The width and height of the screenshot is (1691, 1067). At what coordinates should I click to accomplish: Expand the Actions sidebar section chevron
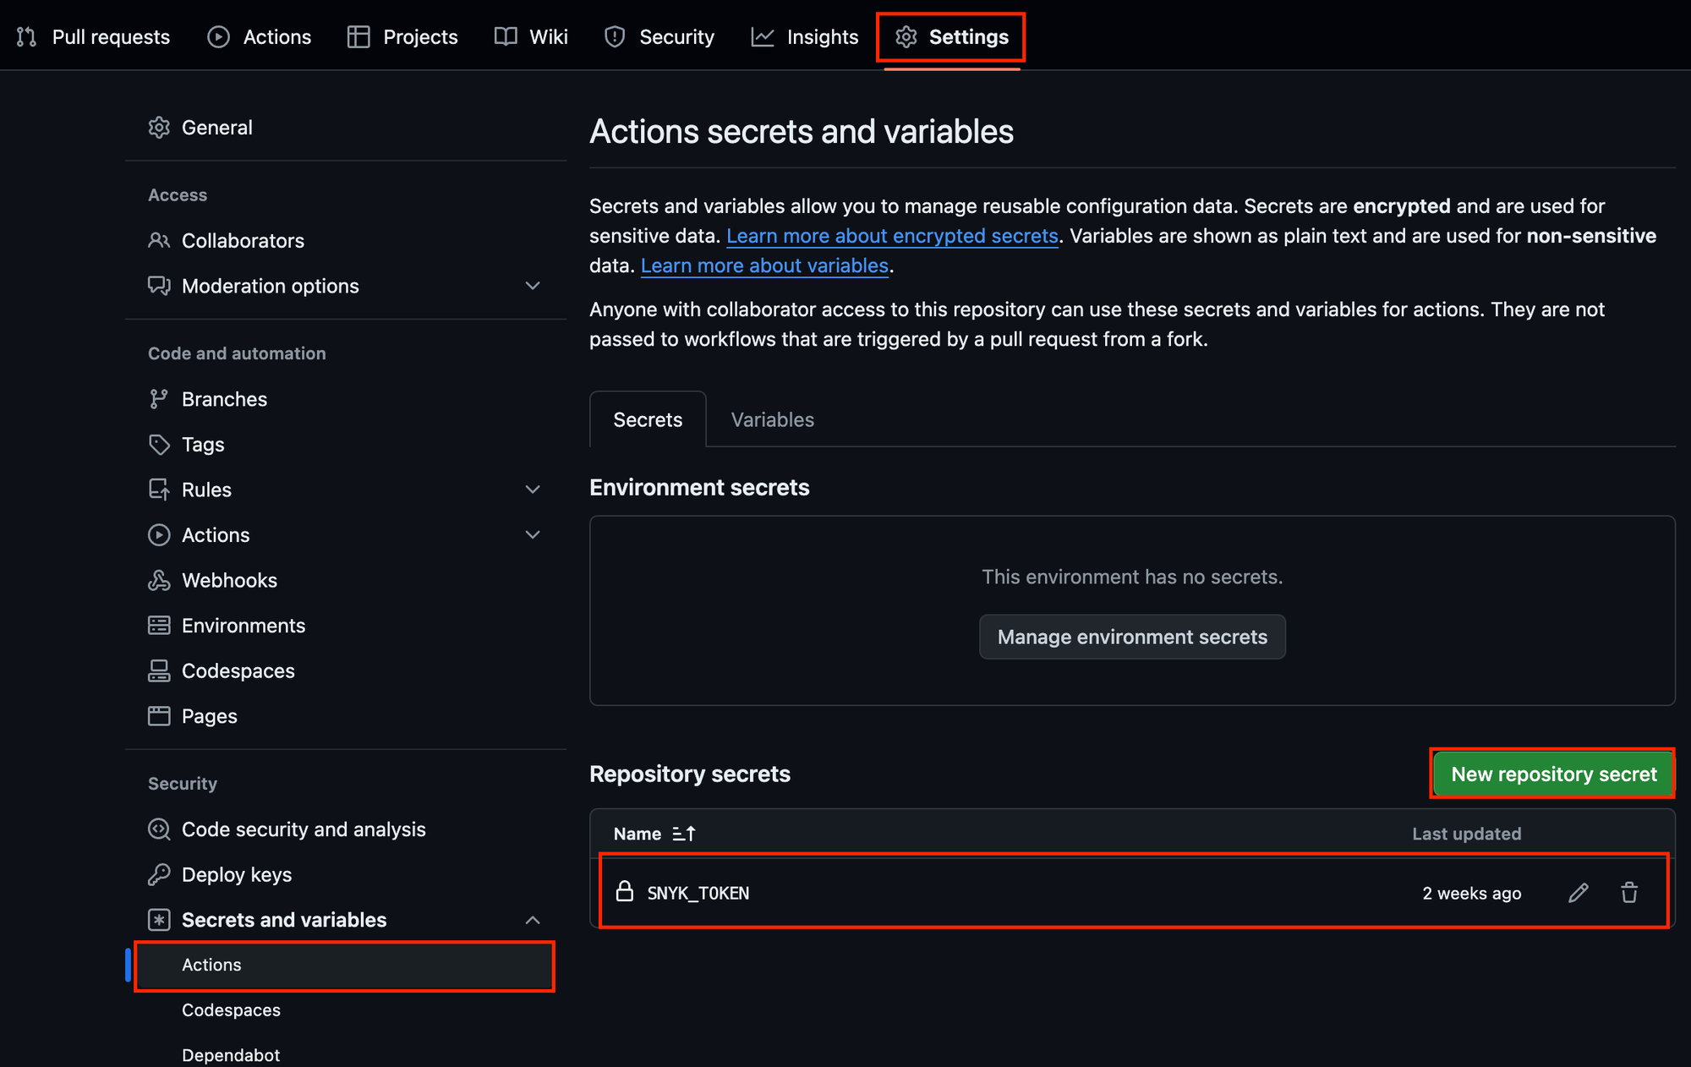tap(533, 535)
